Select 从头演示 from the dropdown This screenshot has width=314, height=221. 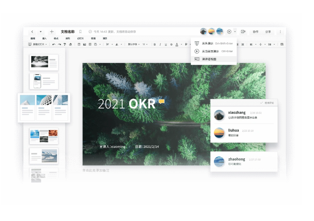[214, 43]
